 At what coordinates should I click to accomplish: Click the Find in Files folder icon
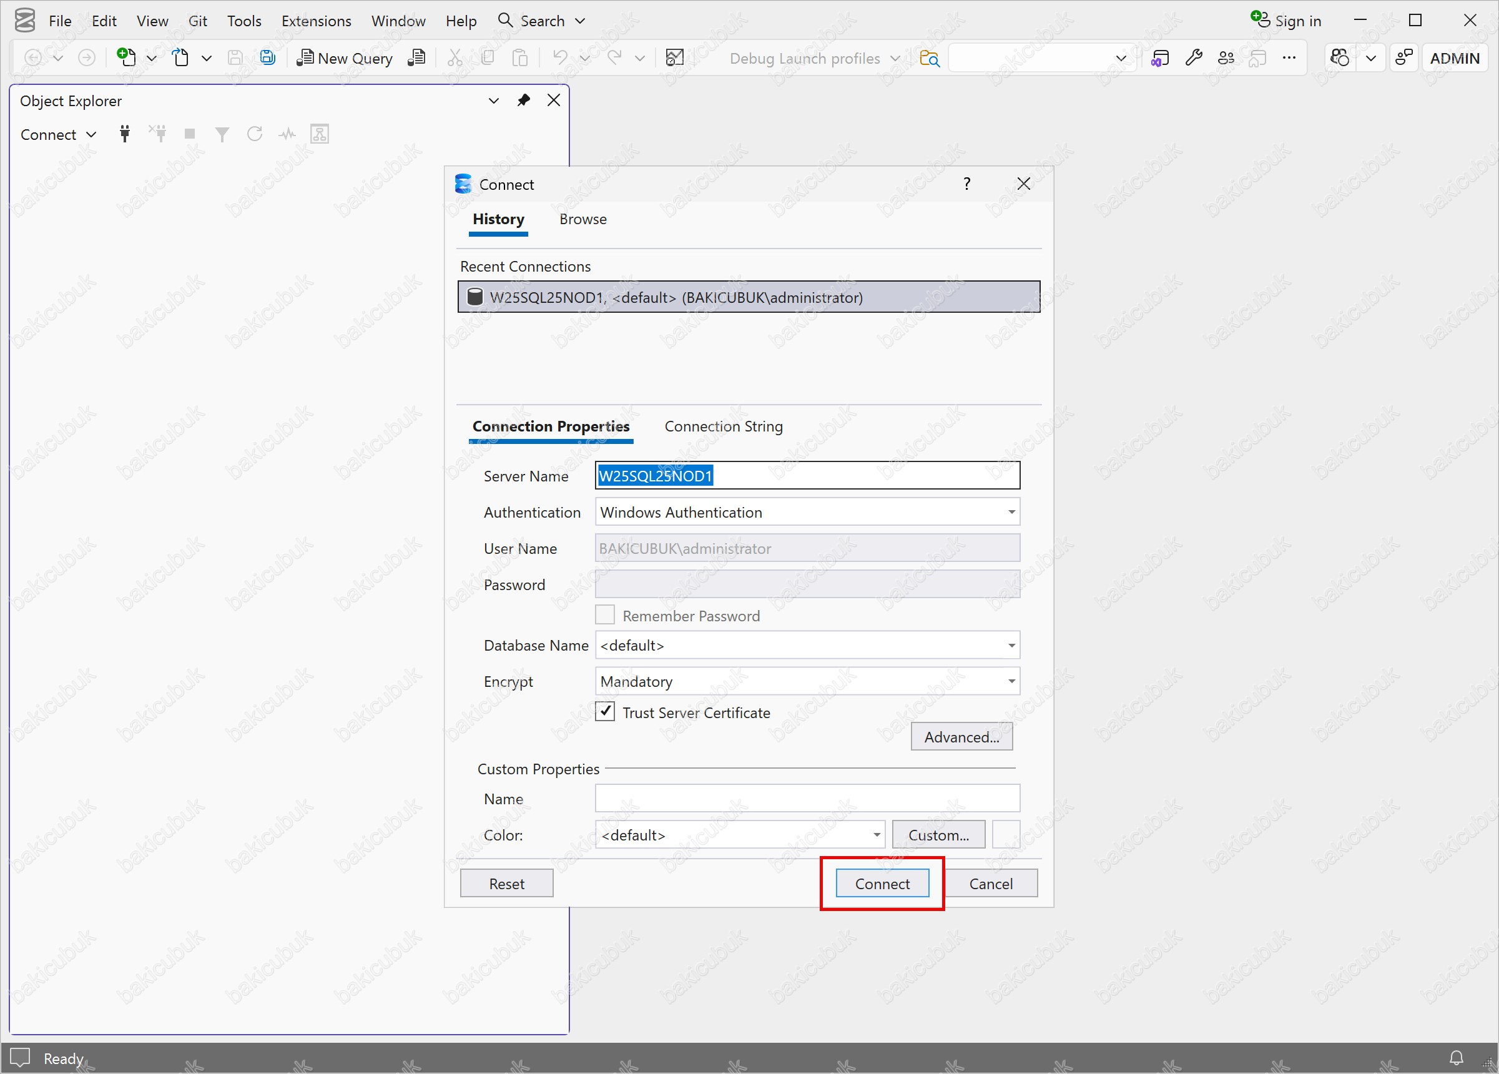(929, 58)
